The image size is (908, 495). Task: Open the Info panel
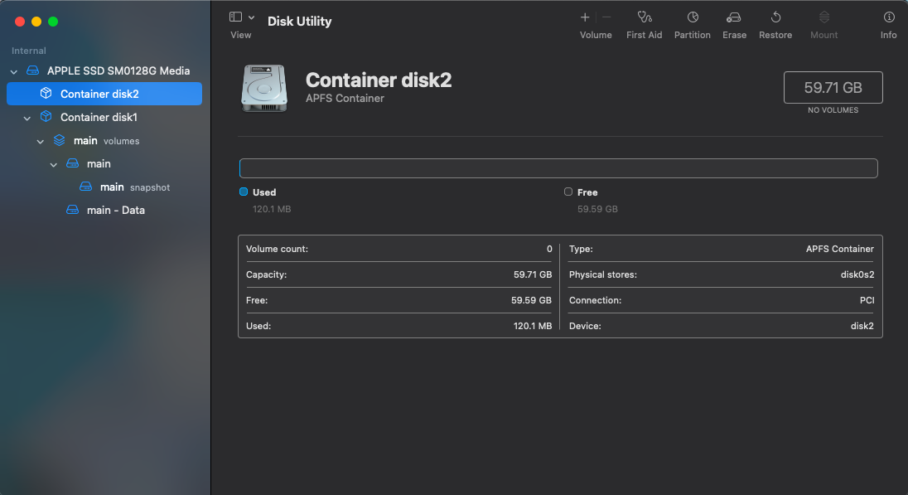pyautogui.click(x=888, y=21)
